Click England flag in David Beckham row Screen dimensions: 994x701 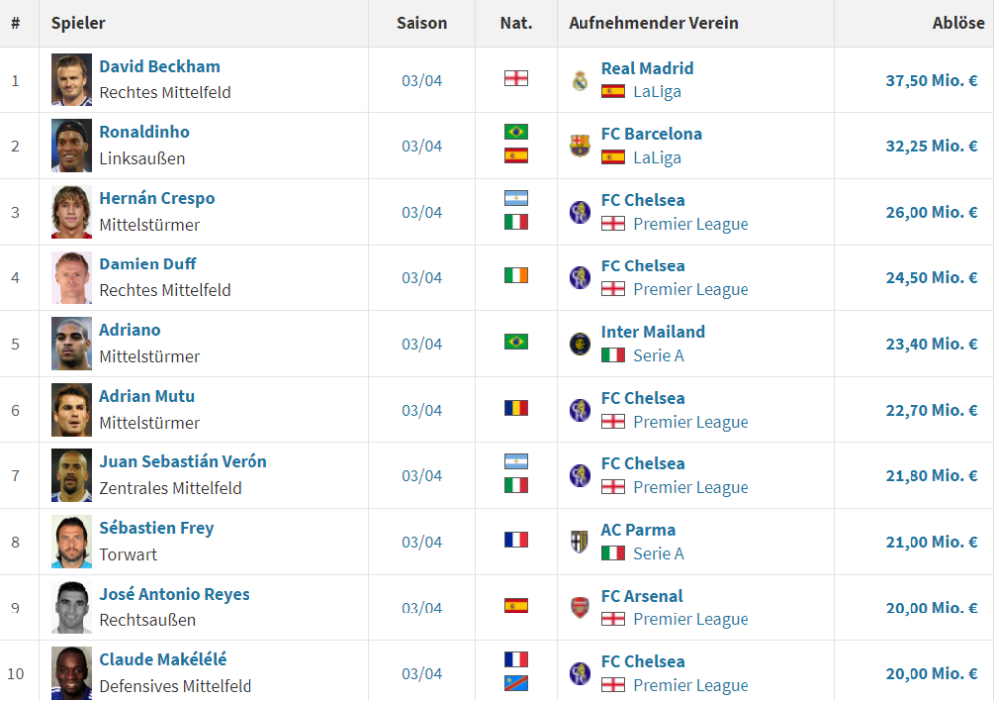coord(516,78)
